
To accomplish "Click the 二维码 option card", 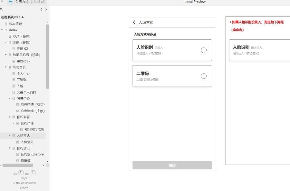I will pos(172,76).
